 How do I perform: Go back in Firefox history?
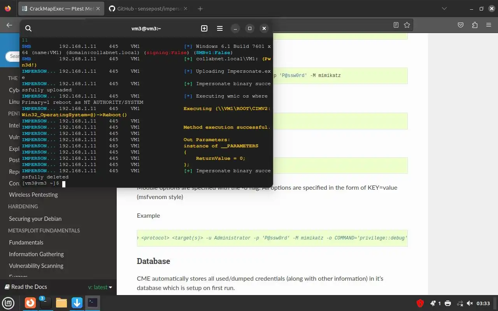9,25
